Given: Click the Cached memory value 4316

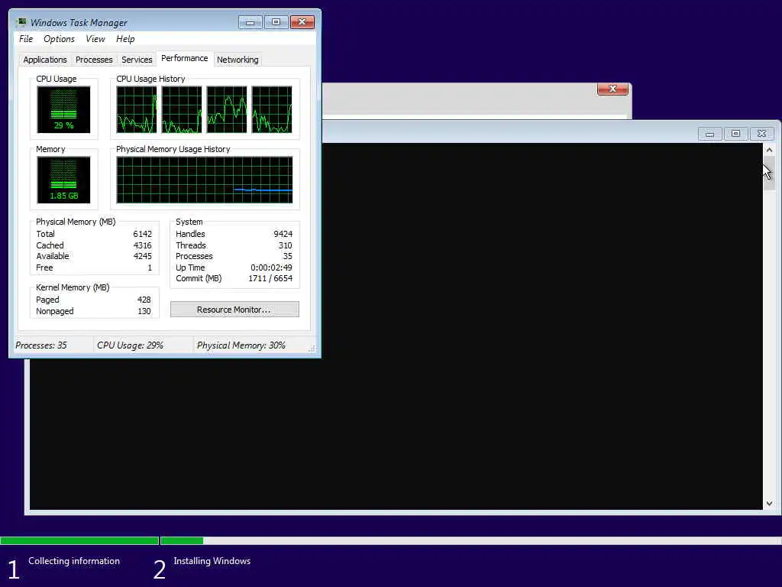Looking at the screenshot, I should (x=142, y=245).
